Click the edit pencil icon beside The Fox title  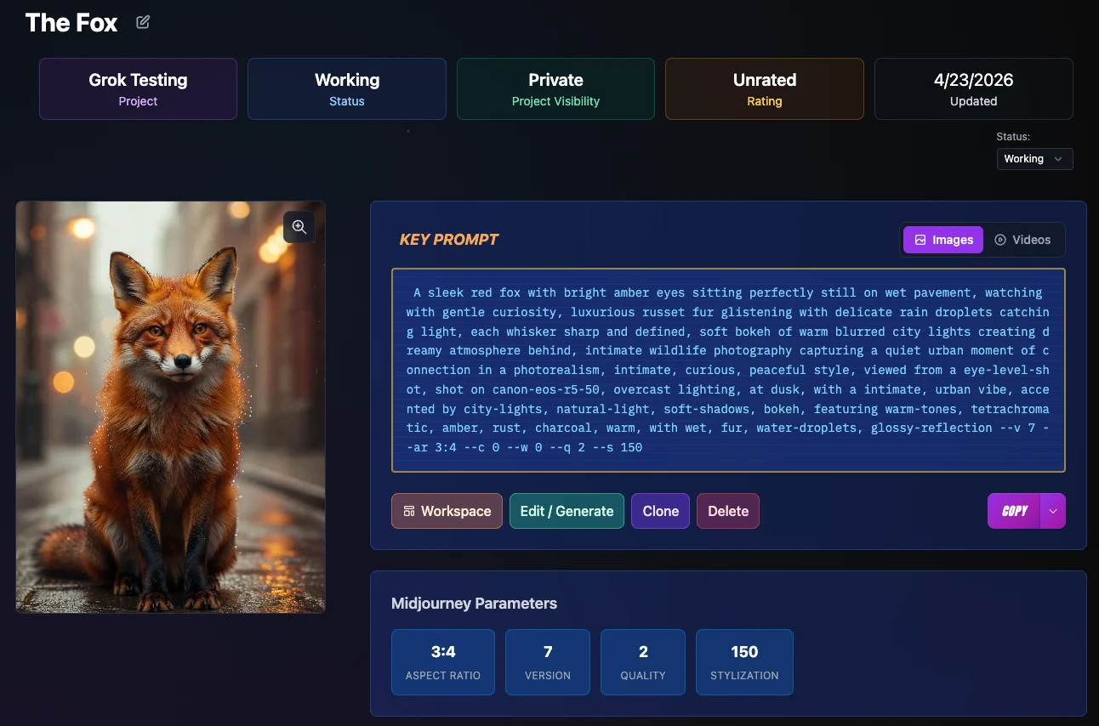tap(142, 21)
